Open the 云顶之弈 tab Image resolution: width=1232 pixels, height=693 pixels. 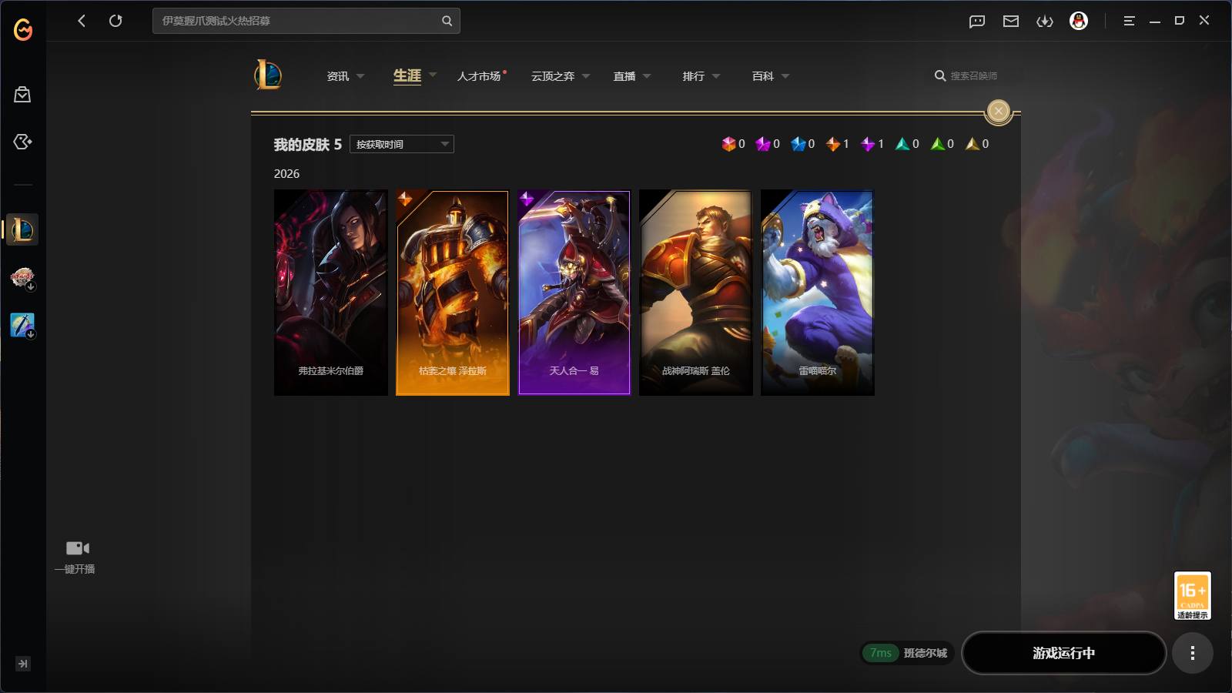[x=553, y=76]
